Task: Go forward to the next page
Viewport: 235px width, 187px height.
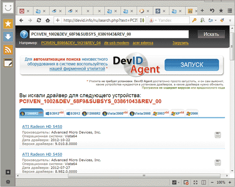Action: pyautogui.click(x=30, y=20)
